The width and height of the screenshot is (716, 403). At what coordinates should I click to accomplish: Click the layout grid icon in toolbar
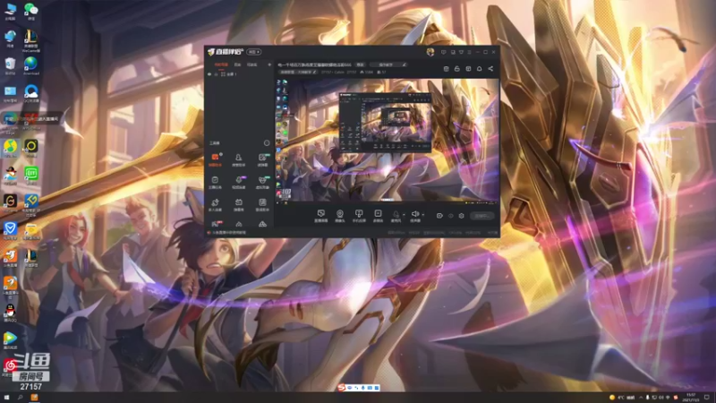[x=468, y=69]
